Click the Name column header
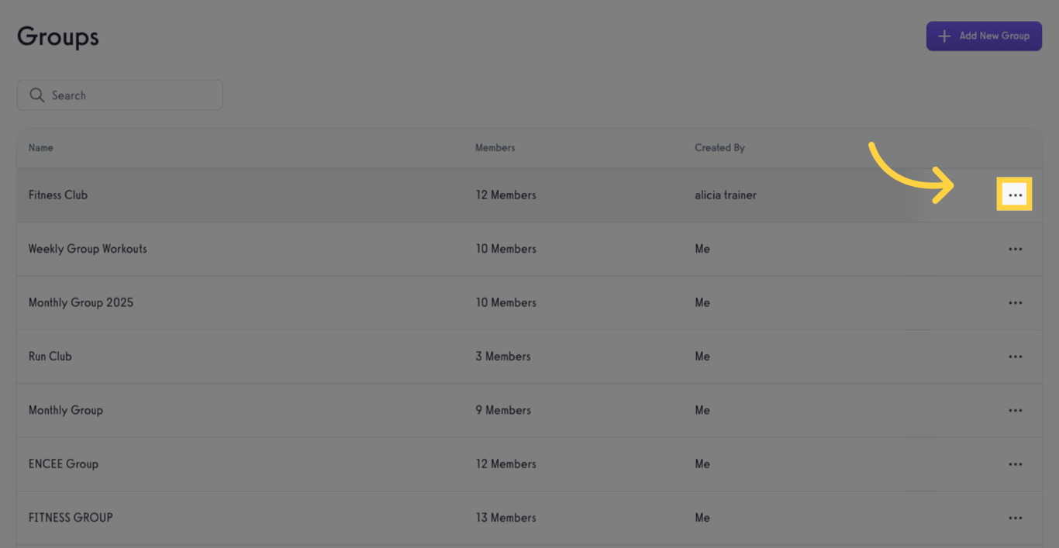This screenshot has width=1059, height=548. coord(41,147)
